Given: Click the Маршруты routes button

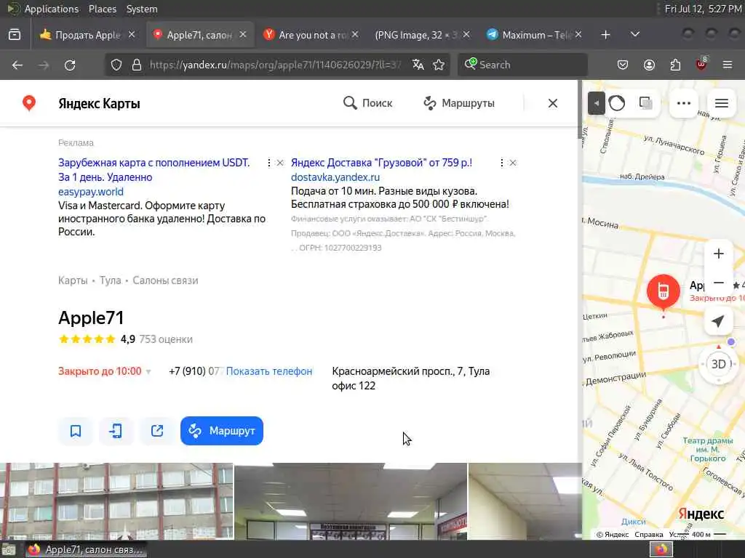Looking at the screenshot, I should click(459, 103).
